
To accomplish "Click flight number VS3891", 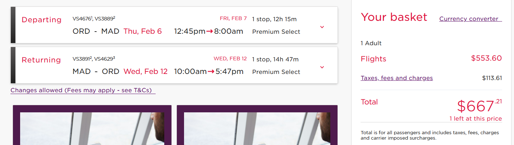I will click(82, 59).
